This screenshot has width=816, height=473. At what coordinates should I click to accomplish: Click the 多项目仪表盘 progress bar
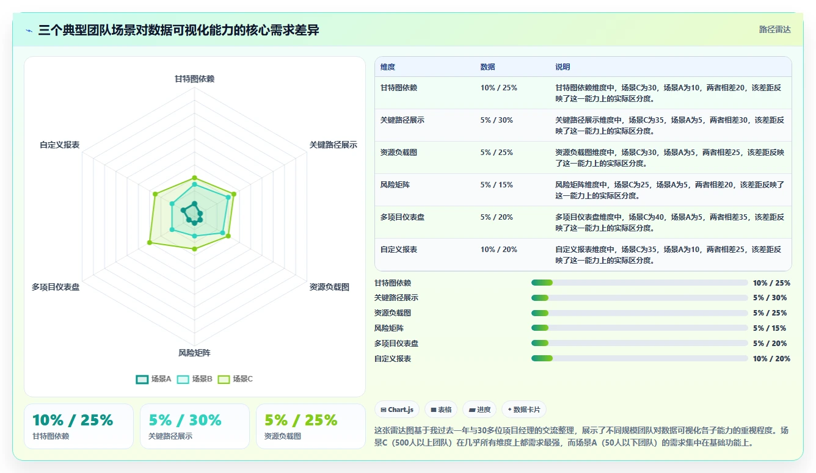(x=639, y=344)
